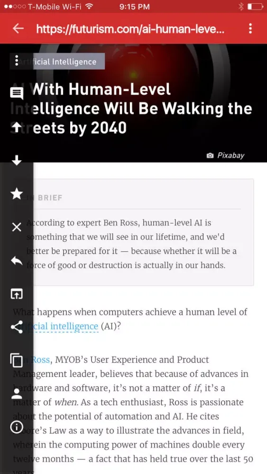Tap the reply arrow icon
Image resolution: width=267 pixels, height=474 pixels.
coord(17,261)
